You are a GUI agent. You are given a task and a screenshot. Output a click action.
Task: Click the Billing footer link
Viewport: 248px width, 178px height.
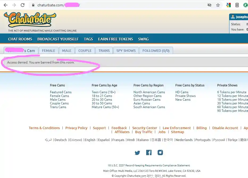[x=201, y=128]
